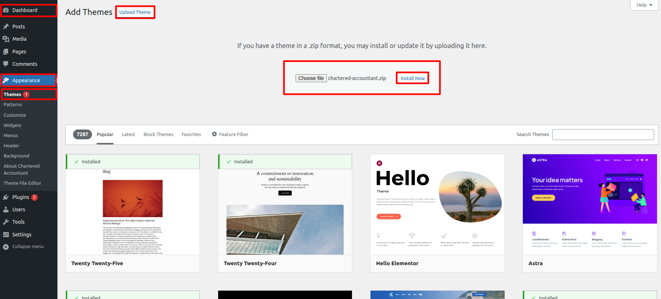
Task: Open Theme File Editor submenu item
Action: [x=23, y=183]
